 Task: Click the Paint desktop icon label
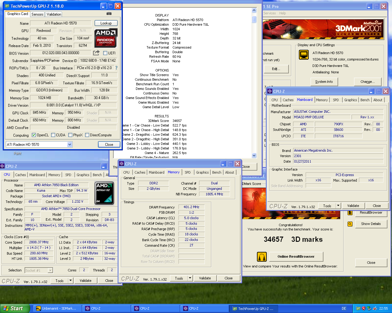pyautogui.click(x=17, y=153)
